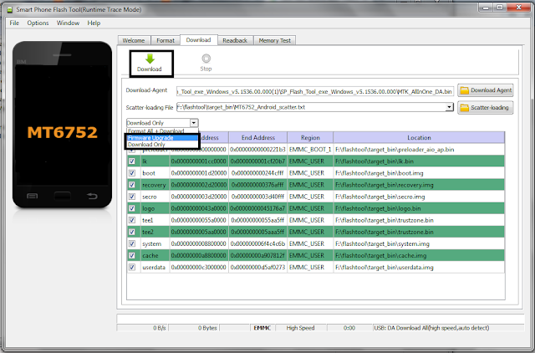Toggle the userdata partition checkbox

tap(132, 268)
